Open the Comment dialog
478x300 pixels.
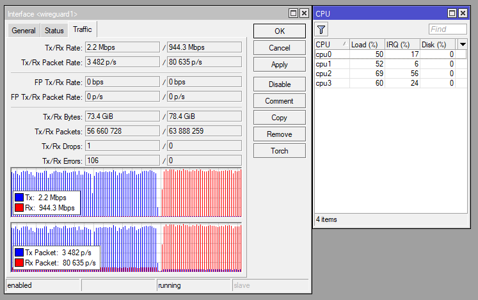point(280,101)
